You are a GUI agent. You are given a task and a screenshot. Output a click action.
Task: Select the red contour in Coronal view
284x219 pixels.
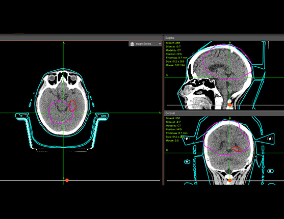click(x=237, y=149)
